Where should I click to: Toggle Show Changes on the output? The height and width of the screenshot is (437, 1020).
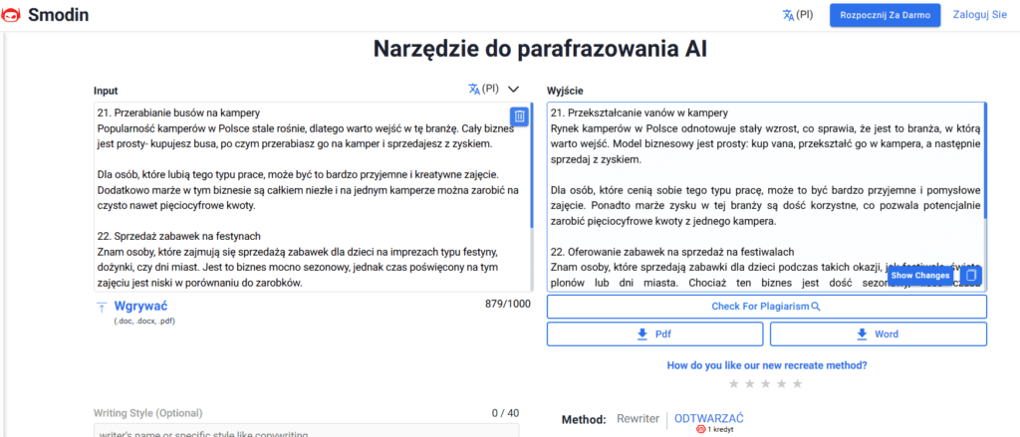[919, 275]
